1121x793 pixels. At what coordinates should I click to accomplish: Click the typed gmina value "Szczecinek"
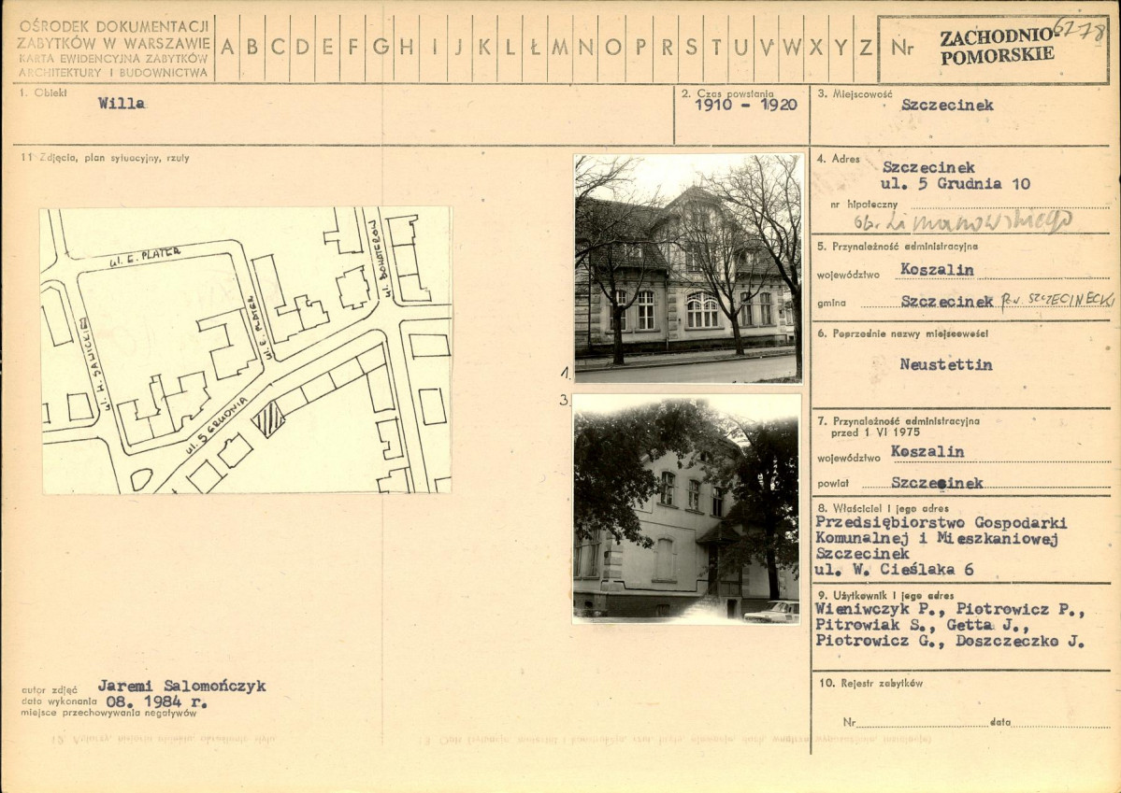coord(947,302)
